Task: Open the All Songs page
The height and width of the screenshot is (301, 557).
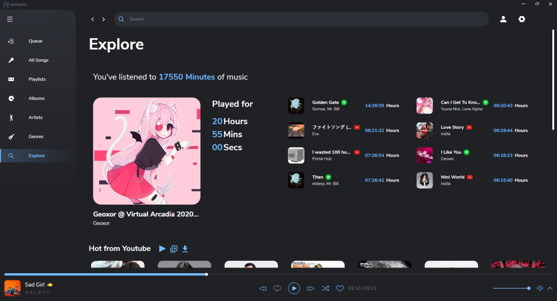Action: coord(38,60)
